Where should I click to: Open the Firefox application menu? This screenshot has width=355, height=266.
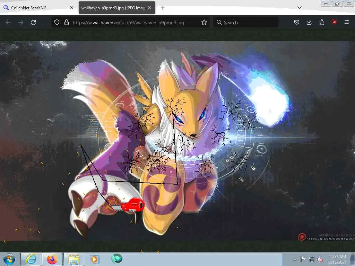click(347, 22)
